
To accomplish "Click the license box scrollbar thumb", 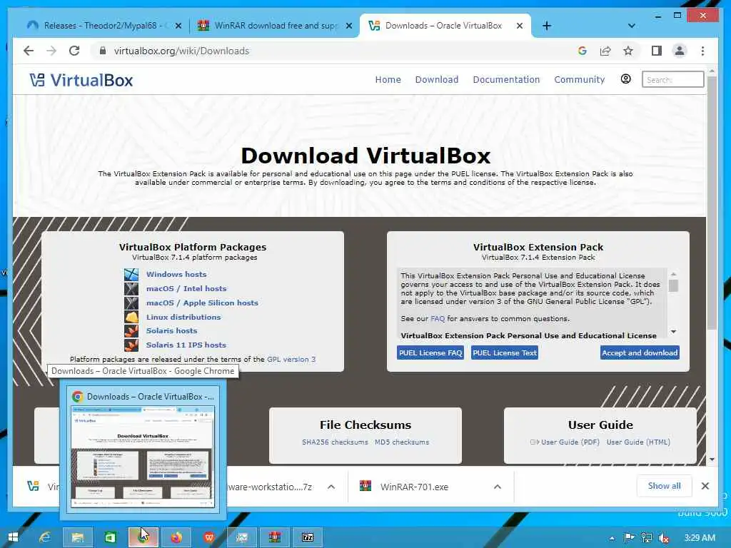I will [x=673, y=285].
